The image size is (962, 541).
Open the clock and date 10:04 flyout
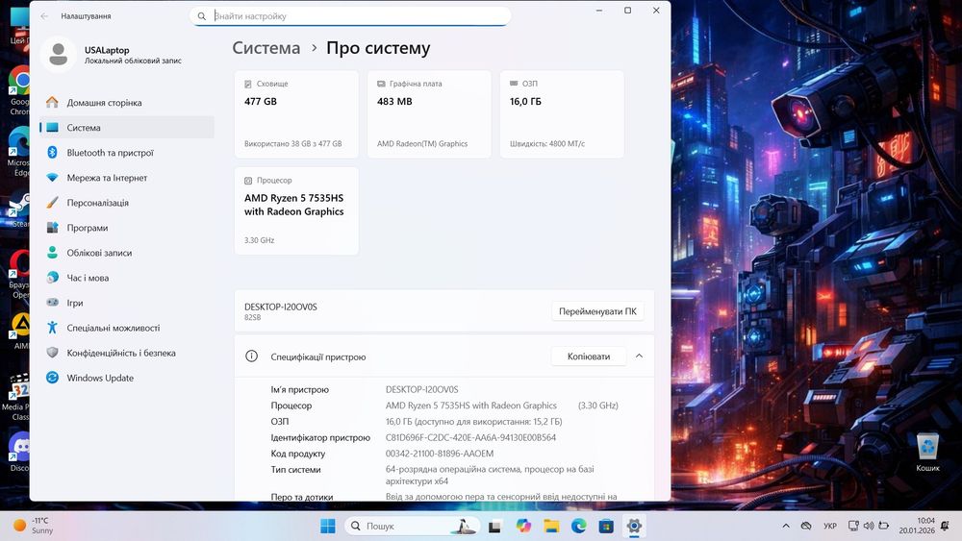[x=917, y=526]
